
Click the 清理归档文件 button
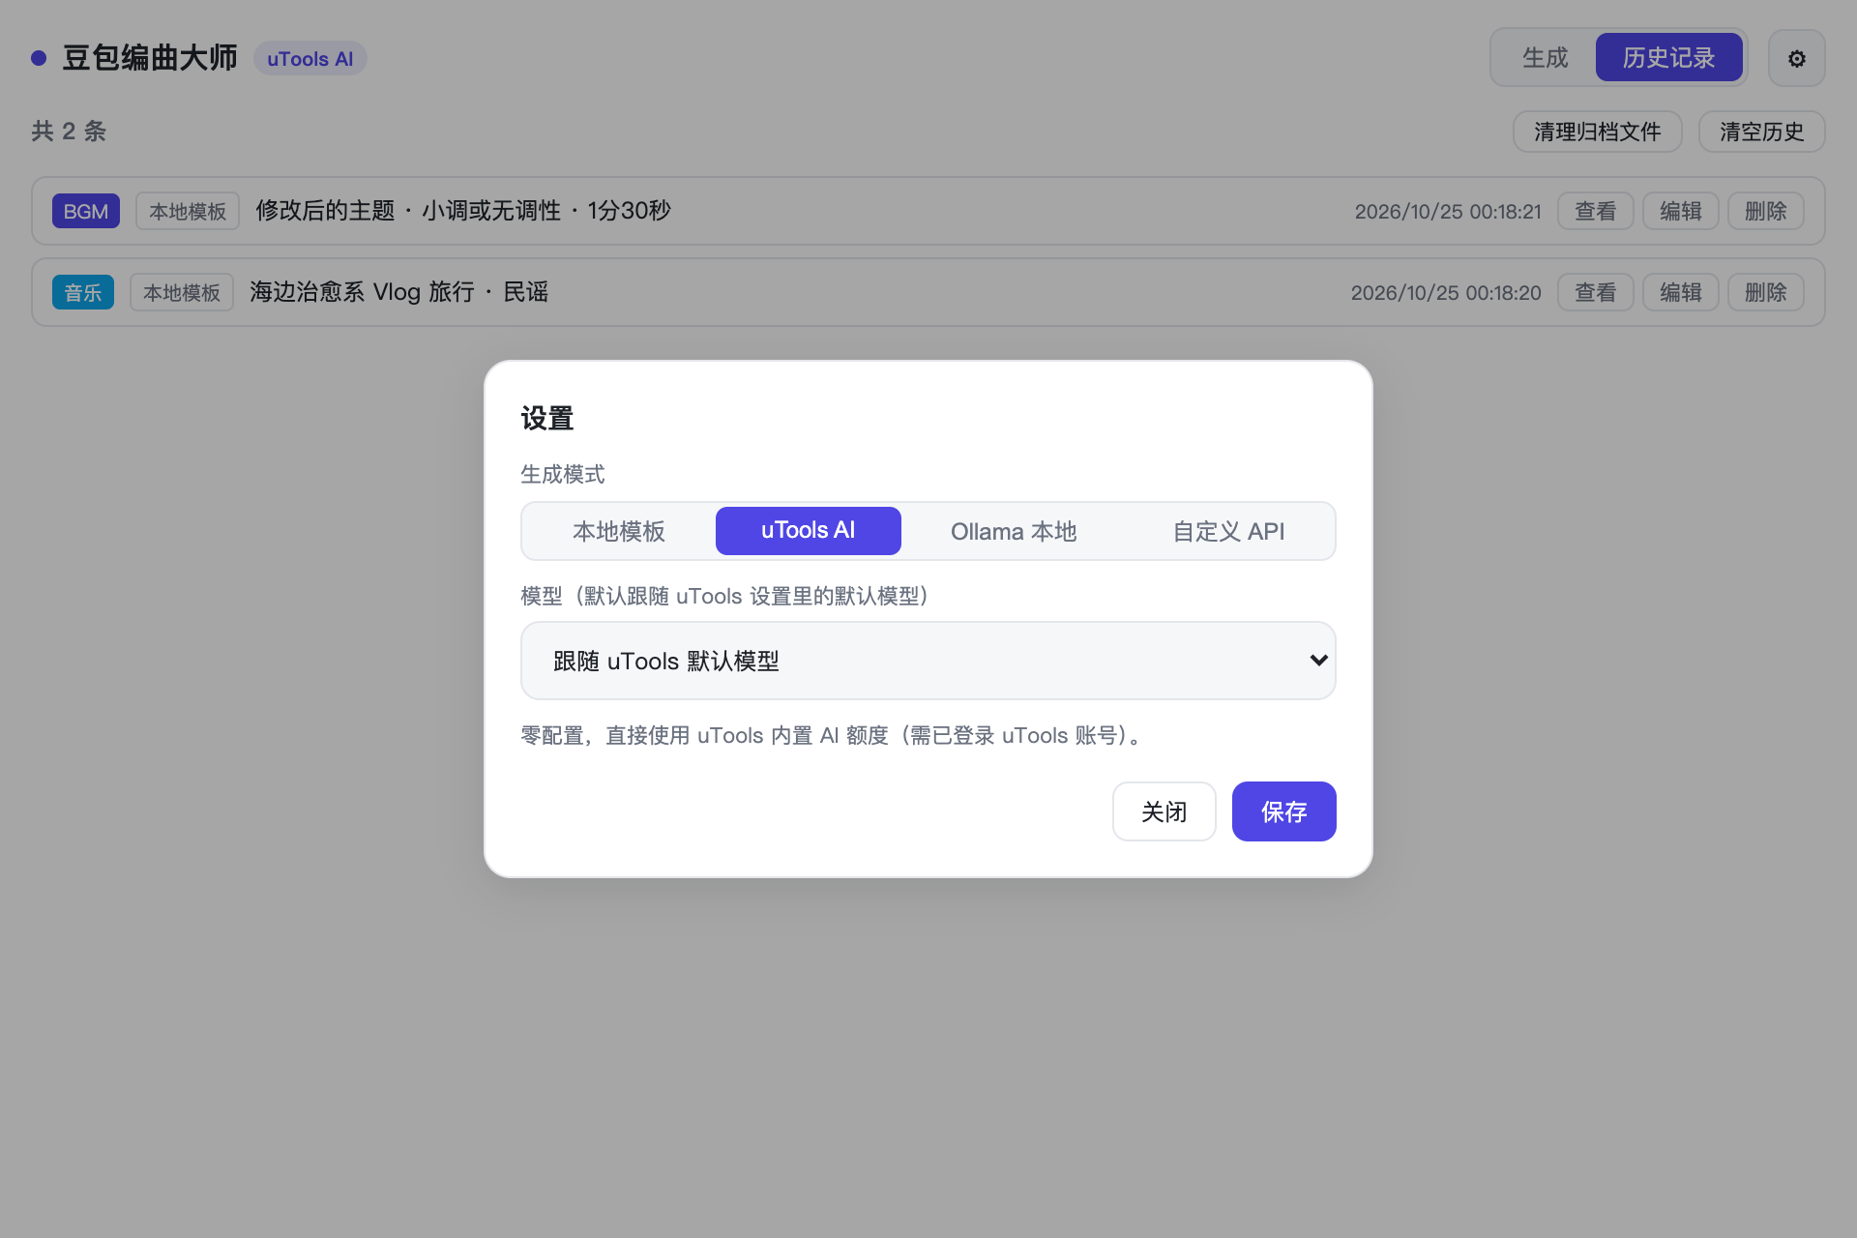pyautogui.click(x=1597, y=132)
